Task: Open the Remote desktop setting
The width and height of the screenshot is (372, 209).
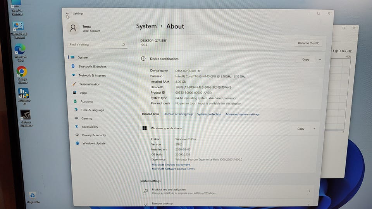Action: pyautogui.click(x=227, y=203)
